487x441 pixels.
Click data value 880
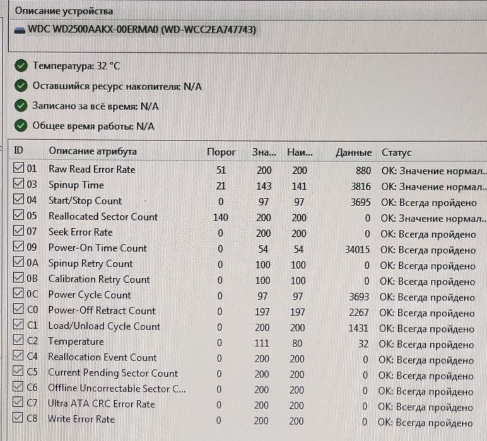point(363,171)
